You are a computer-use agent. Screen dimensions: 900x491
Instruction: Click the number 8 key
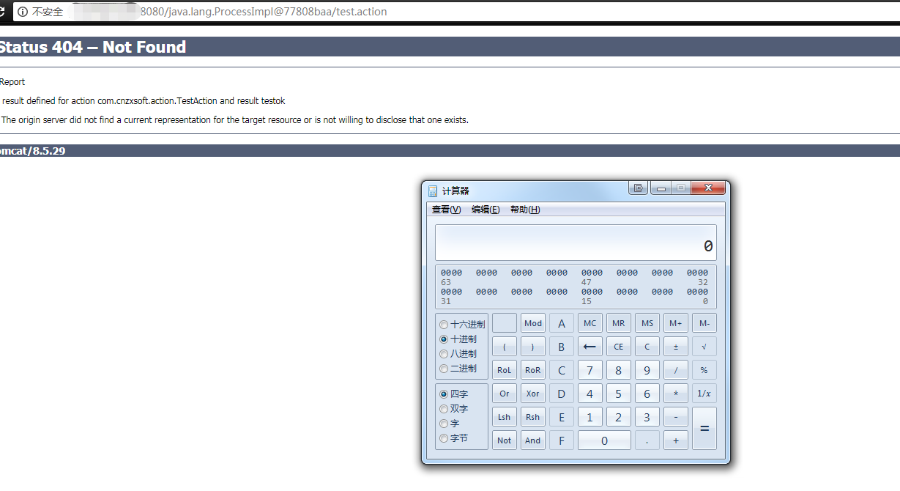[619, 370]
